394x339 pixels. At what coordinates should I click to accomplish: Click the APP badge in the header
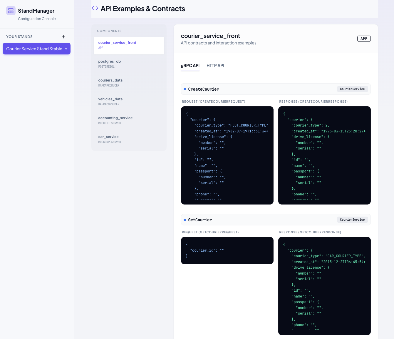[364, 39]
